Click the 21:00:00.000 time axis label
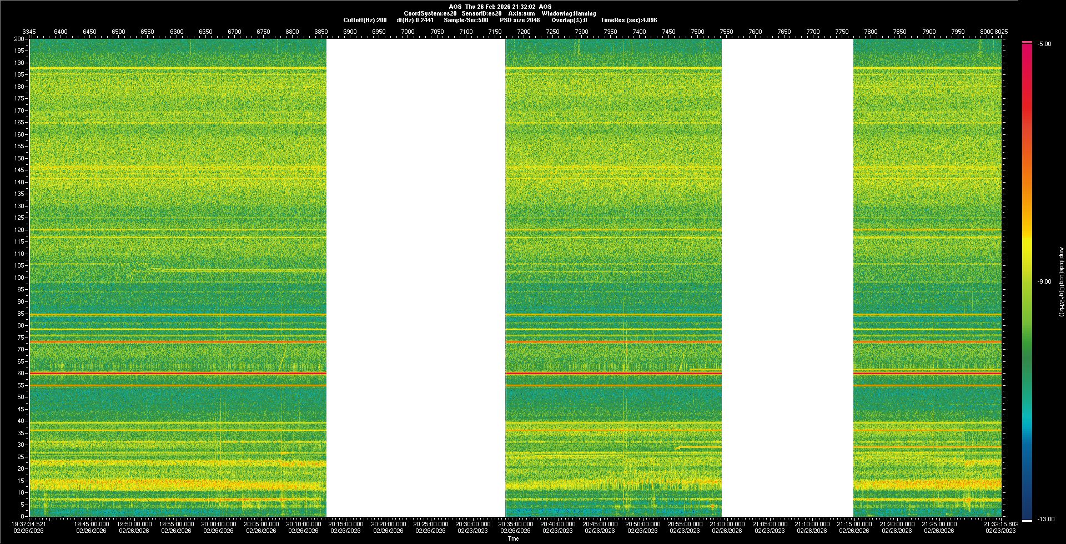 click(727, 523)
